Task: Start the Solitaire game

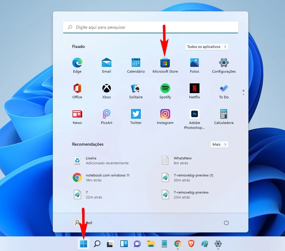Action: 136,91
